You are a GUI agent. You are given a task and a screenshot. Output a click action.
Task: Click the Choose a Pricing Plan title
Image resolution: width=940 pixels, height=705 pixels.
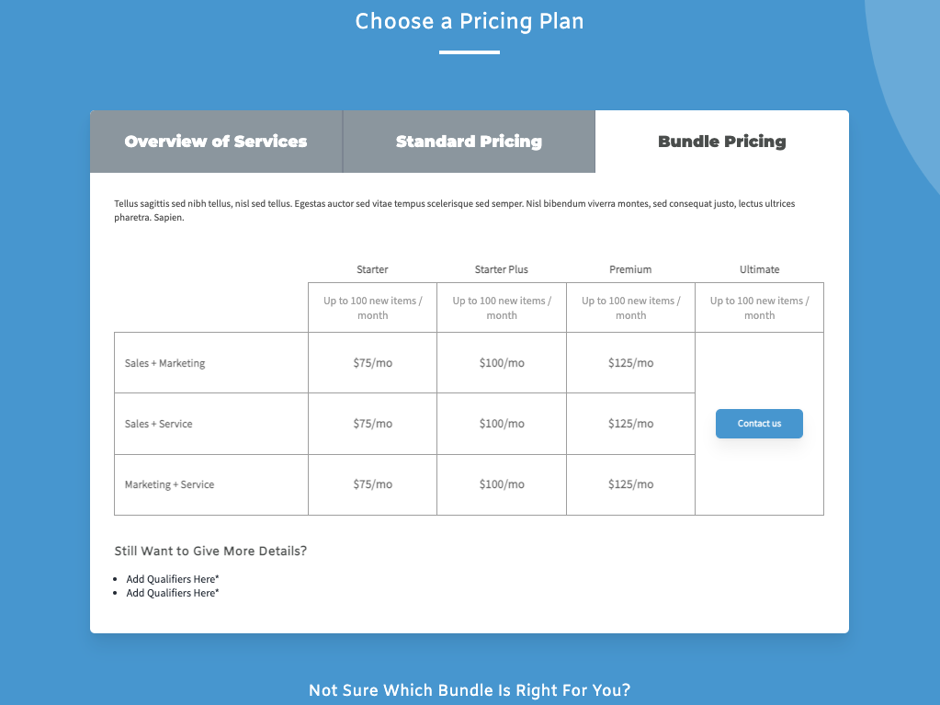coord(469,21)
